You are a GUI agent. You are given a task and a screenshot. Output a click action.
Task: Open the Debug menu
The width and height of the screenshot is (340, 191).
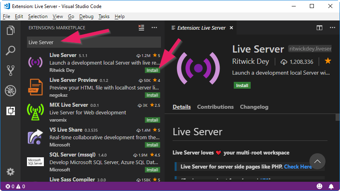[86, 16]
